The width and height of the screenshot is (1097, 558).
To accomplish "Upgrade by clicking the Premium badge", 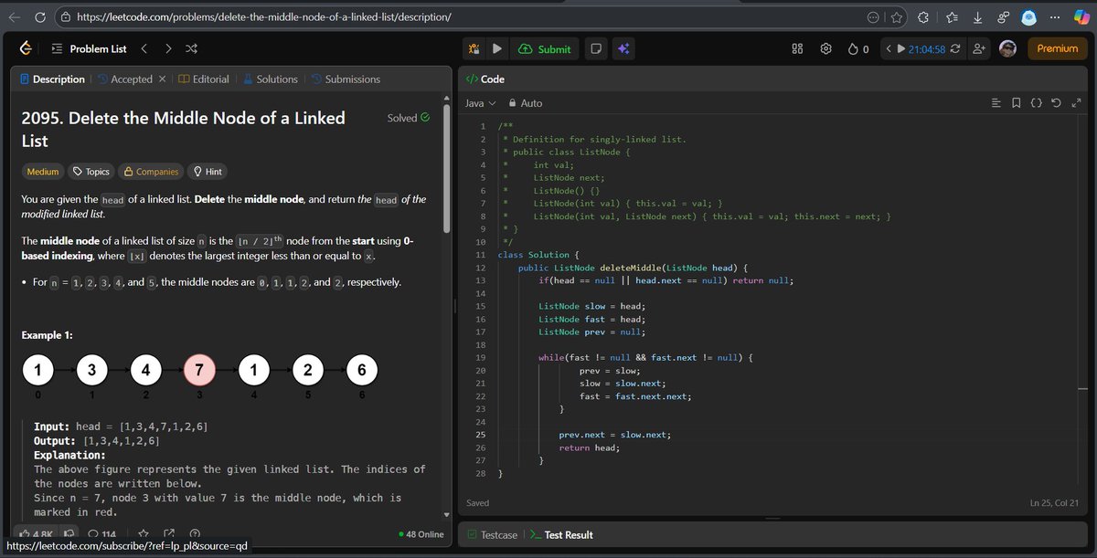I will coord(1056,47).
